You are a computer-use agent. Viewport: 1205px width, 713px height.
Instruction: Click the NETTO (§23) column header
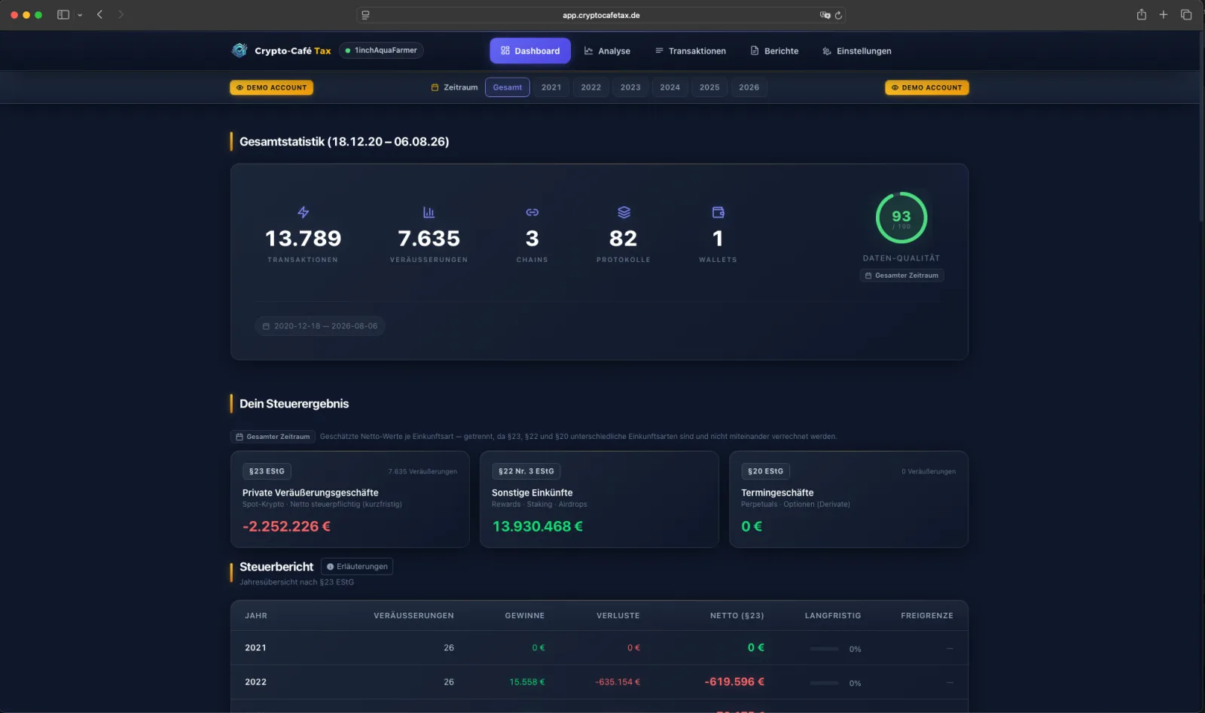coord(737,616)
